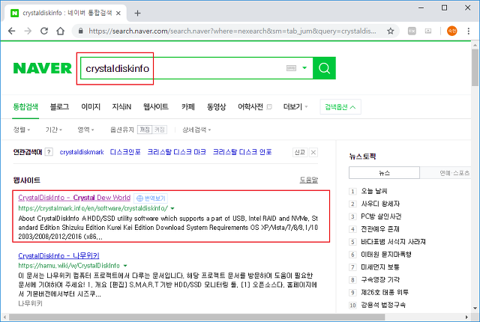
Task: Open the 정렬 sort dropdown
Action: pyautogui.click(x=22, y=130)
